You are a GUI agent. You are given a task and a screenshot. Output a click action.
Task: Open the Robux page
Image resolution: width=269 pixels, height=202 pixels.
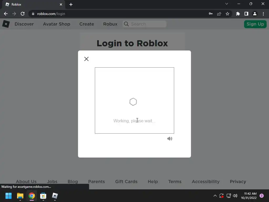coord(110,24)
